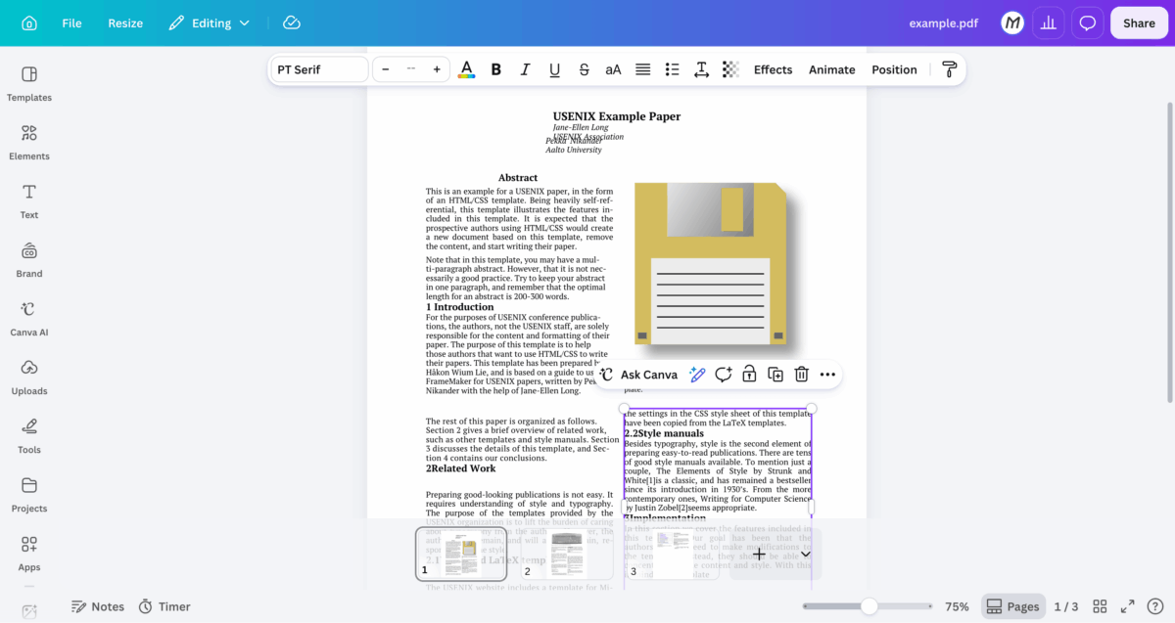The height and width of the screenshot is (623, 1175).
Task: Open the PT Serif font selector
Action: pyautogui.click(x=319, y=69)
